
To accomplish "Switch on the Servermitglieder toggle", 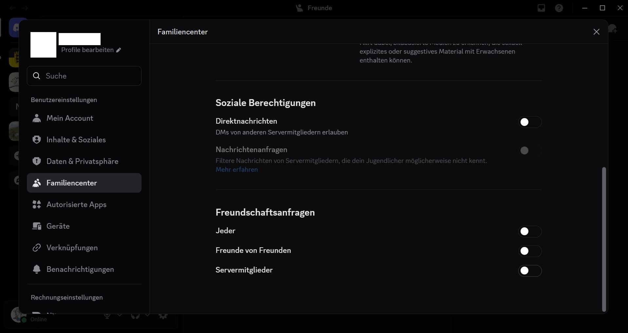I will click(529, 271).
